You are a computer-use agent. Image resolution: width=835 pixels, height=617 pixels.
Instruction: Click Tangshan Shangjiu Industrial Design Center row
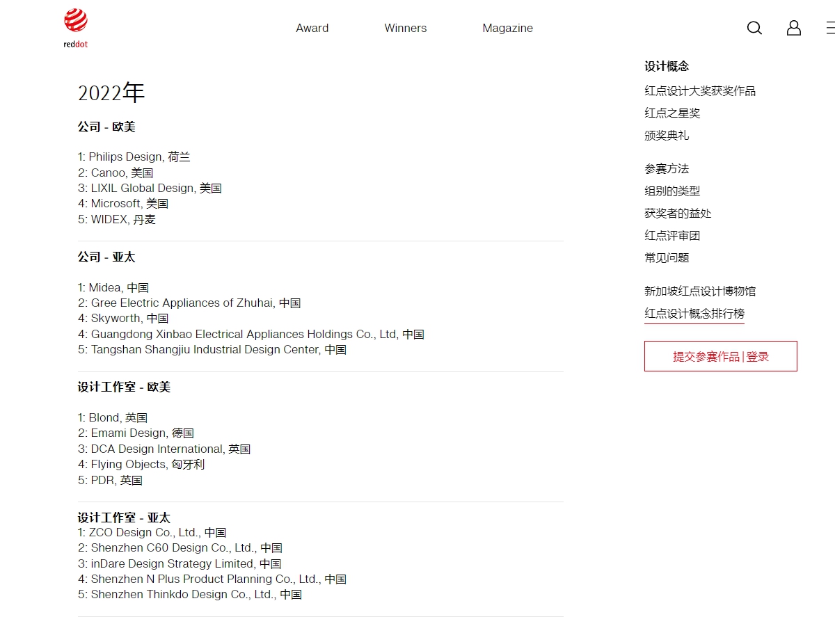point(212,350)
